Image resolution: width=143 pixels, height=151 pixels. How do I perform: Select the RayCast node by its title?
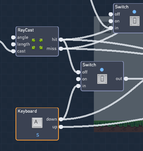(x=26, y=30)
